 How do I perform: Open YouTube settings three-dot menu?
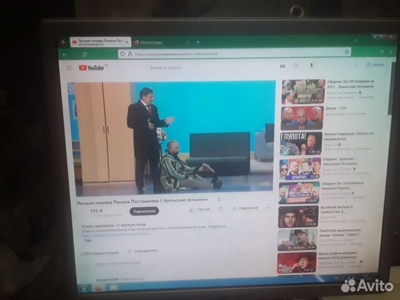point(356,65)
